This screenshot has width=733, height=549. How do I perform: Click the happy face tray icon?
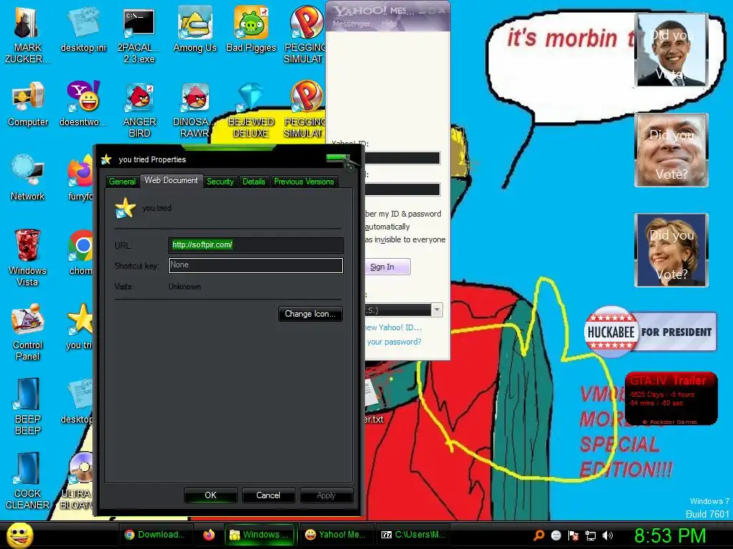(555, 535)
